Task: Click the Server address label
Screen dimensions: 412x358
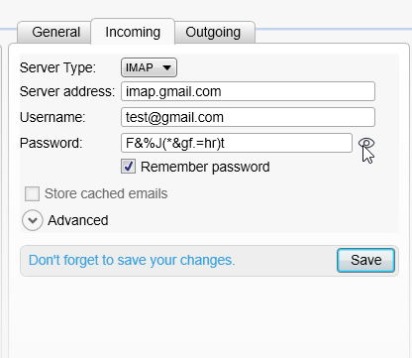Action: [67, 91]
